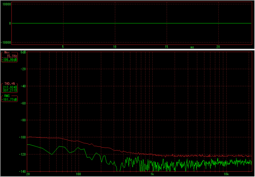Image resolution: width=255 pixels, height=177 pixels.
Task: Click the 217.924% THD value
Action: (x=10, y=87)
